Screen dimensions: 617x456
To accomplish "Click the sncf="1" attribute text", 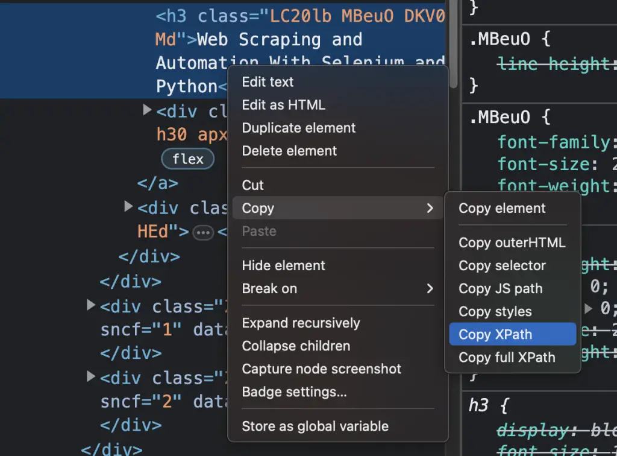I will 140,329.
